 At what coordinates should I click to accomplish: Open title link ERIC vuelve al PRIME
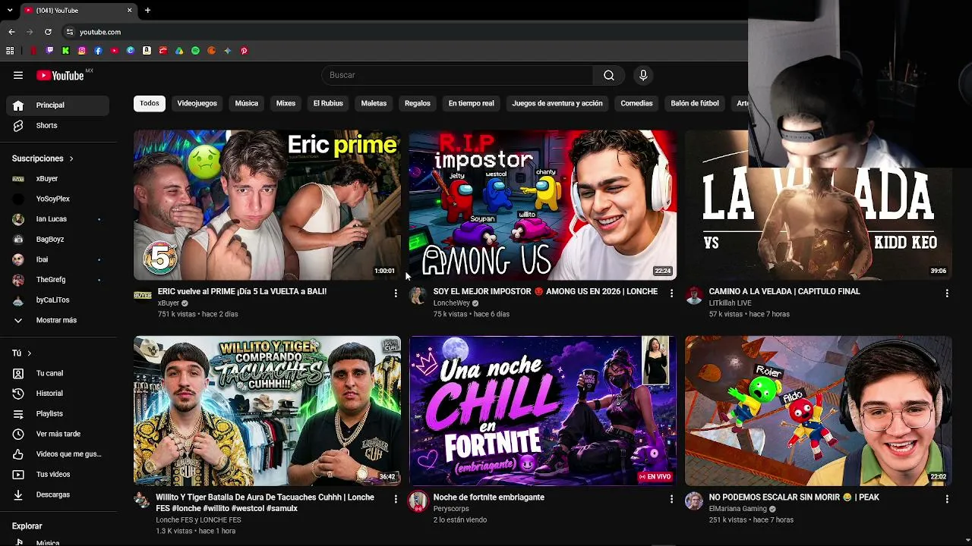242,291
